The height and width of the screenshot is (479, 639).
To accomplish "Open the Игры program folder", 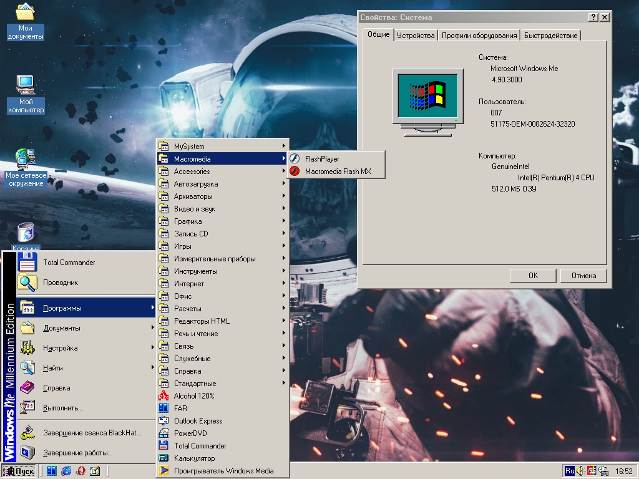I will (223, 246).
